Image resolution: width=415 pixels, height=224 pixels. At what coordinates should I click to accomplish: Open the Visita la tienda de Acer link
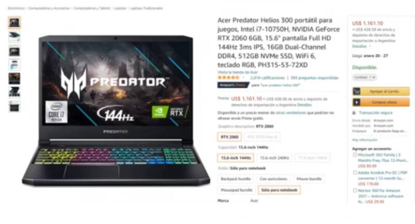coord(238,72)
